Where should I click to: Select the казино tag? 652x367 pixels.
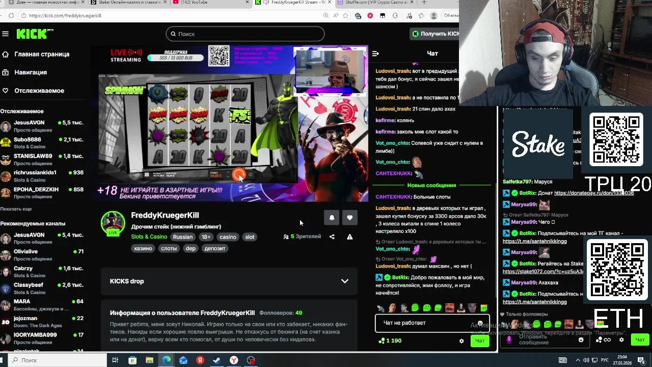[x=143, y=248]
